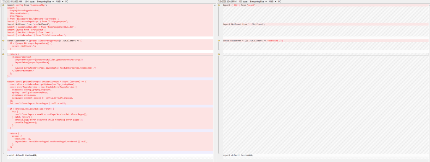Click the right pane copy arrow beside 'const Custom404 = ():' line
The width and height of the screenshot is (430, 162).
pyautogui.click(x=219, y=41)
